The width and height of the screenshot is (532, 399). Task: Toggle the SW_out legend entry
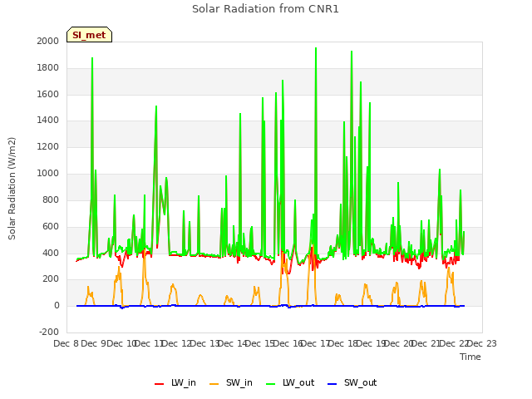[x=352, y=382]
